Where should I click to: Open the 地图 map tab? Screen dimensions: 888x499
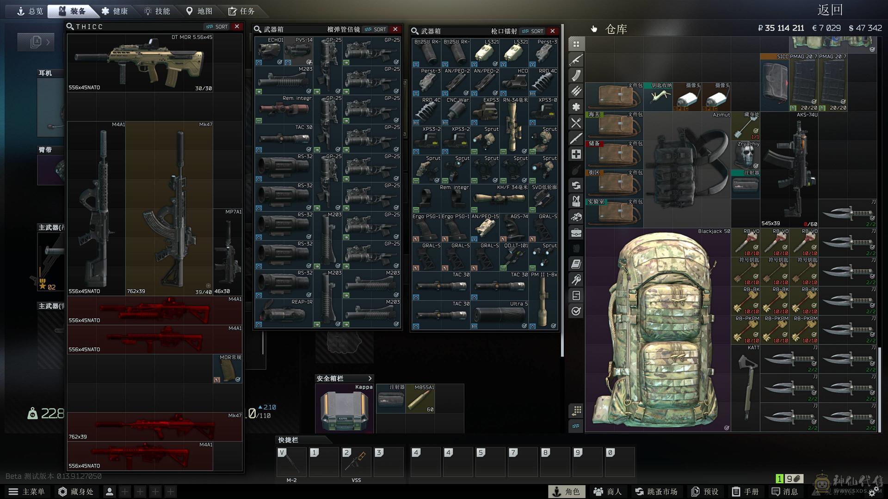[199, 11]
